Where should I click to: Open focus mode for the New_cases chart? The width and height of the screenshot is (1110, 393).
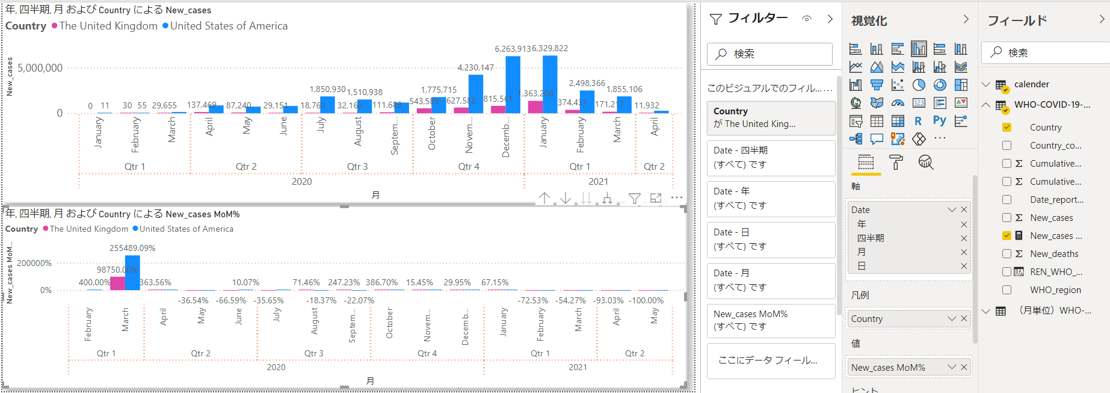point(656,198)
